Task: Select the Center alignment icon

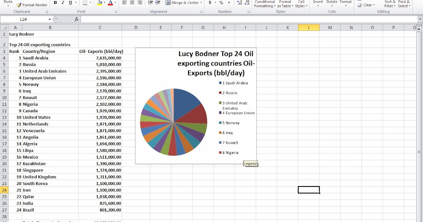Action: point(131,2)
